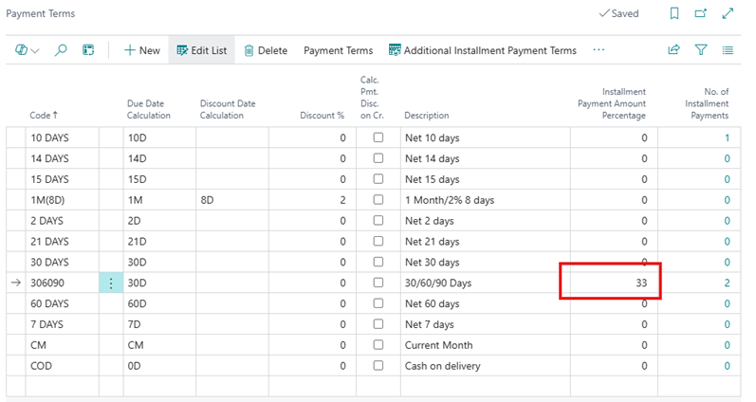Select the installment percentage cell showing 33
The height and width of the screenshot is (402, 756).
click(x=610, y=283)
